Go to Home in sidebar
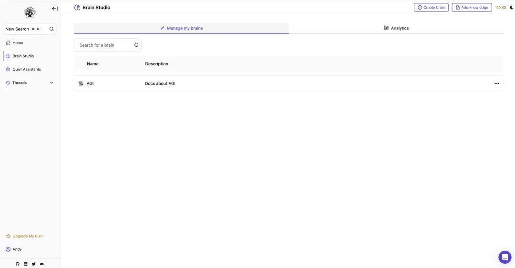 tap(18, 43)
